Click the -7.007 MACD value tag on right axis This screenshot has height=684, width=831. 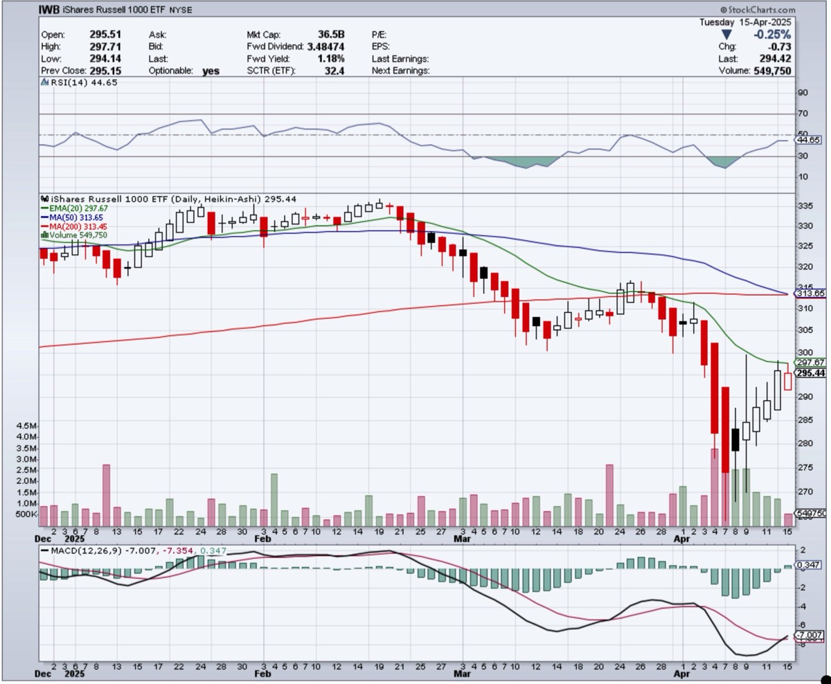coord(809,635)
